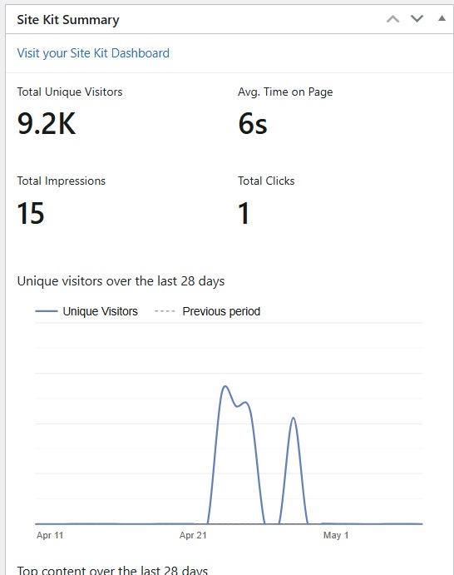Click the 15 total impressions value

[x=31, y=213]
